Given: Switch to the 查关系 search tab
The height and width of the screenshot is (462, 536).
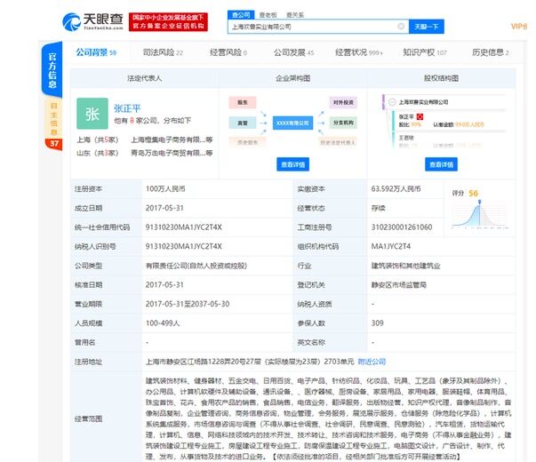Looking at the screenshot, I should tap(294, 14).
